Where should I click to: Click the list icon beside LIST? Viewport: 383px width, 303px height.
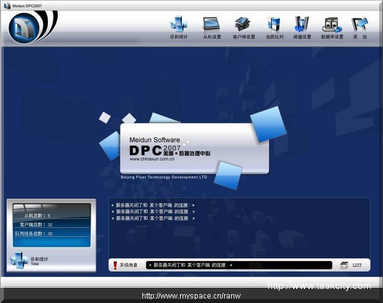(344, 265)
